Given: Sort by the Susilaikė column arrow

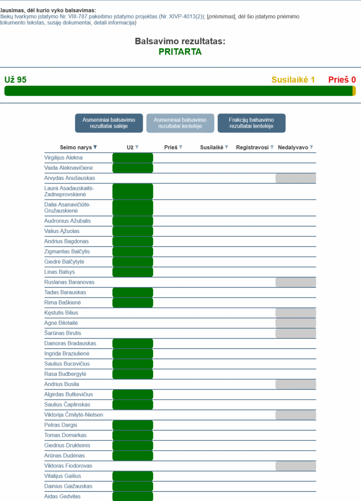Looking at the screenshot, I should [226, 147].
